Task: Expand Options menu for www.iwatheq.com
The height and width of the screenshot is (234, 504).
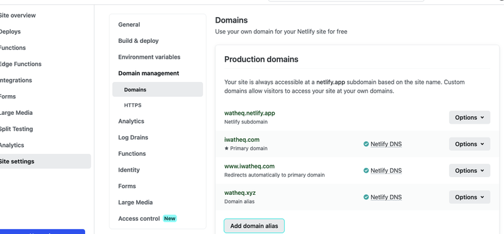Action: (x=469, y=170)
